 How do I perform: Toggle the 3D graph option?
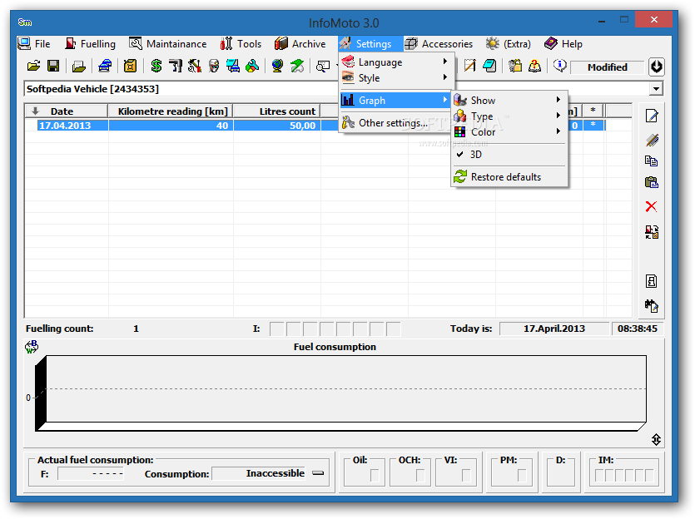click(x=509, y=155)
